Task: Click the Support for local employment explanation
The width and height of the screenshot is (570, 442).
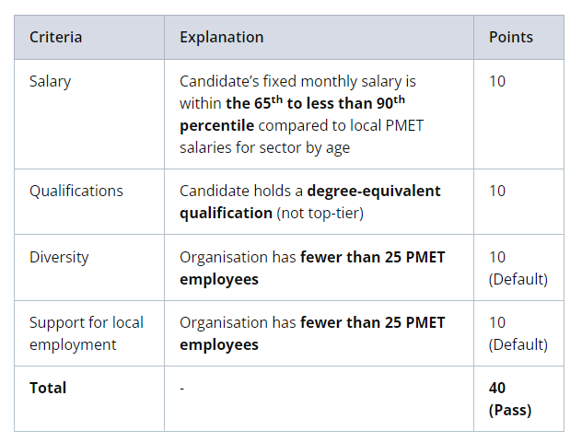Action: (x=312, y=333)
